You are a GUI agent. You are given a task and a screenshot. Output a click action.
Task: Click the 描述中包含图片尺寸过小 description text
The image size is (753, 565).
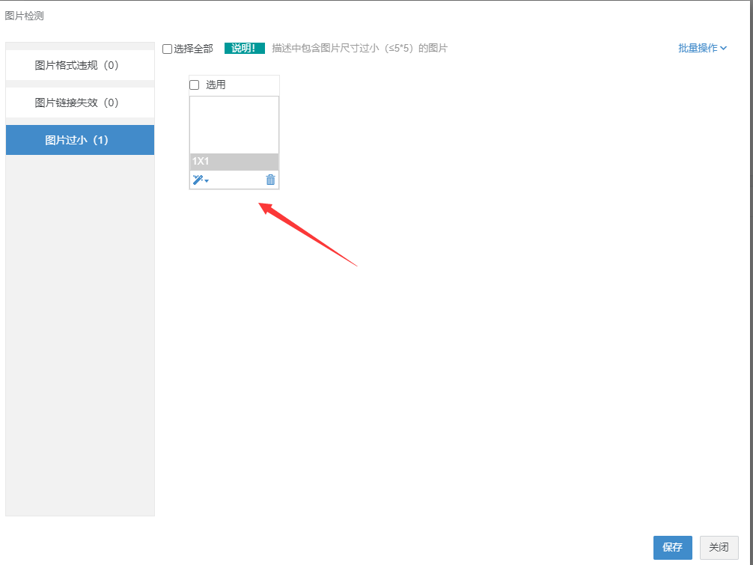tap(359, 49)
